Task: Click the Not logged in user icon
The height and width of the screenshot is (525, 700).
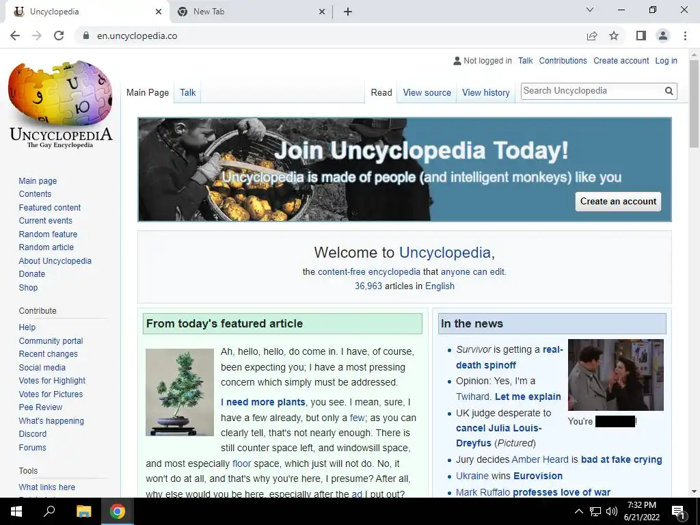Action: 457,61
